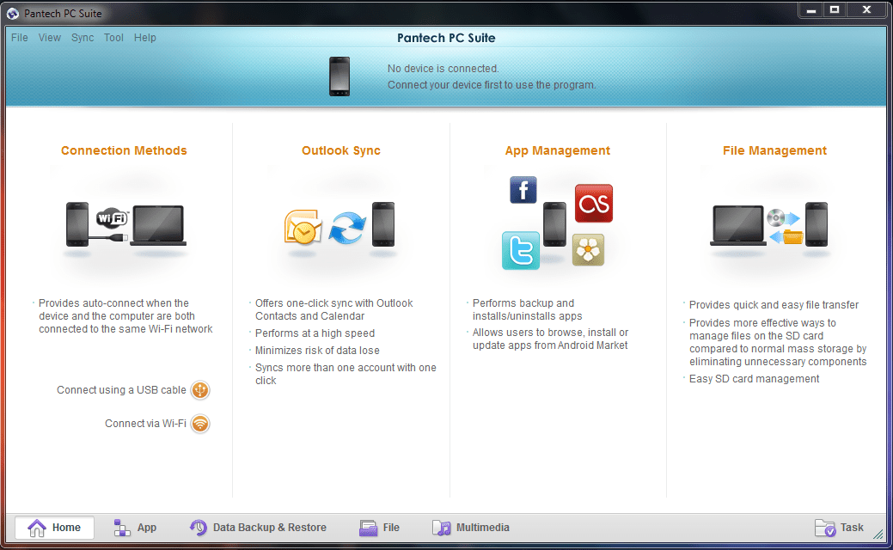Click the Home house icon
This screenshot has width=893, height=550.
[36, 528]
